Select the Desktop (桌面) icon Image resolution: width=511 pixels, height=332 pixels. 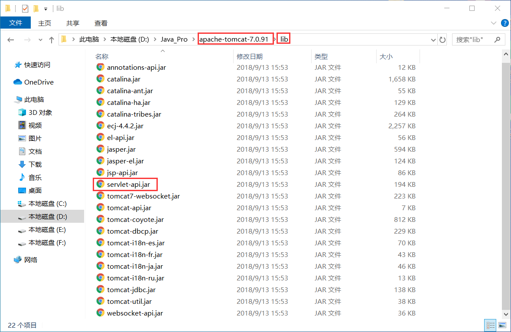tap(22, 190)
